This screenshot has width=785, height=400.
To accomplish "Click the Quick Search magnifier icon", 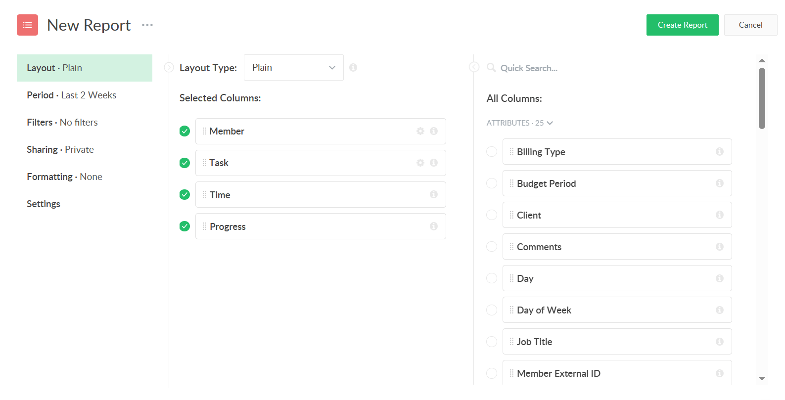I will click(491, 67).
